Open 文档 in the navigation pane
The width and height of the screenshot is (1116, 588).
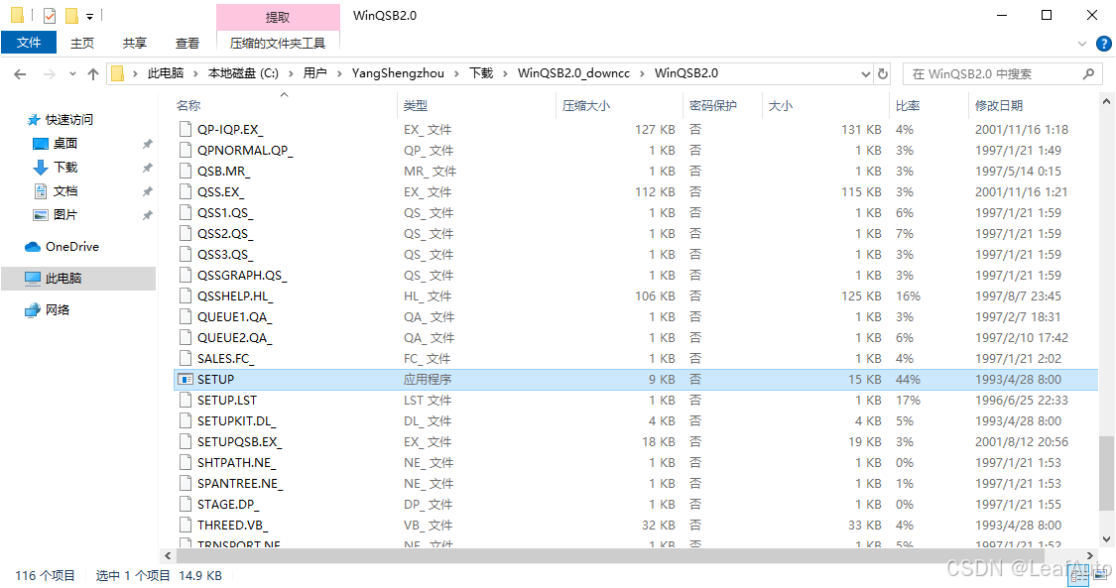pyautogui.click(x=65, y=191)
